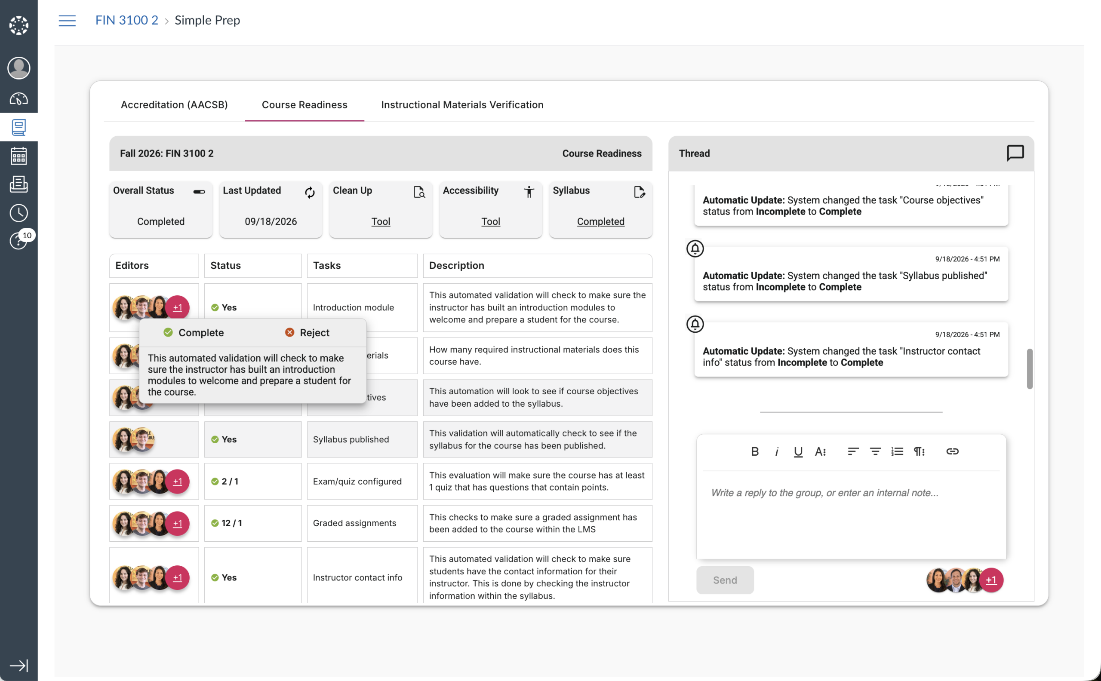The height and width of the screenshot is (681, 1101).
Task: Apply underline formatting in reply editor
Action: coord(798,452)
